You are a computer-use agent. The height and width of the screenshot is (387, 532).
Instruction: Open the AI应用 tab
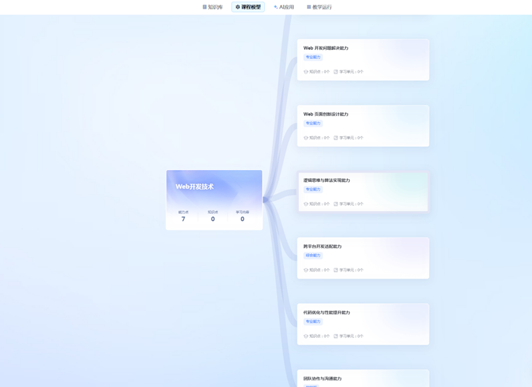[x=283, y=7]
